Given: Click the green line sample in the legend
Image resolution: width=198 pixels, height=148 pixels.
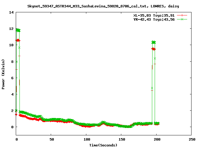Looking at the screenshot, I should (x=182, y=19).
